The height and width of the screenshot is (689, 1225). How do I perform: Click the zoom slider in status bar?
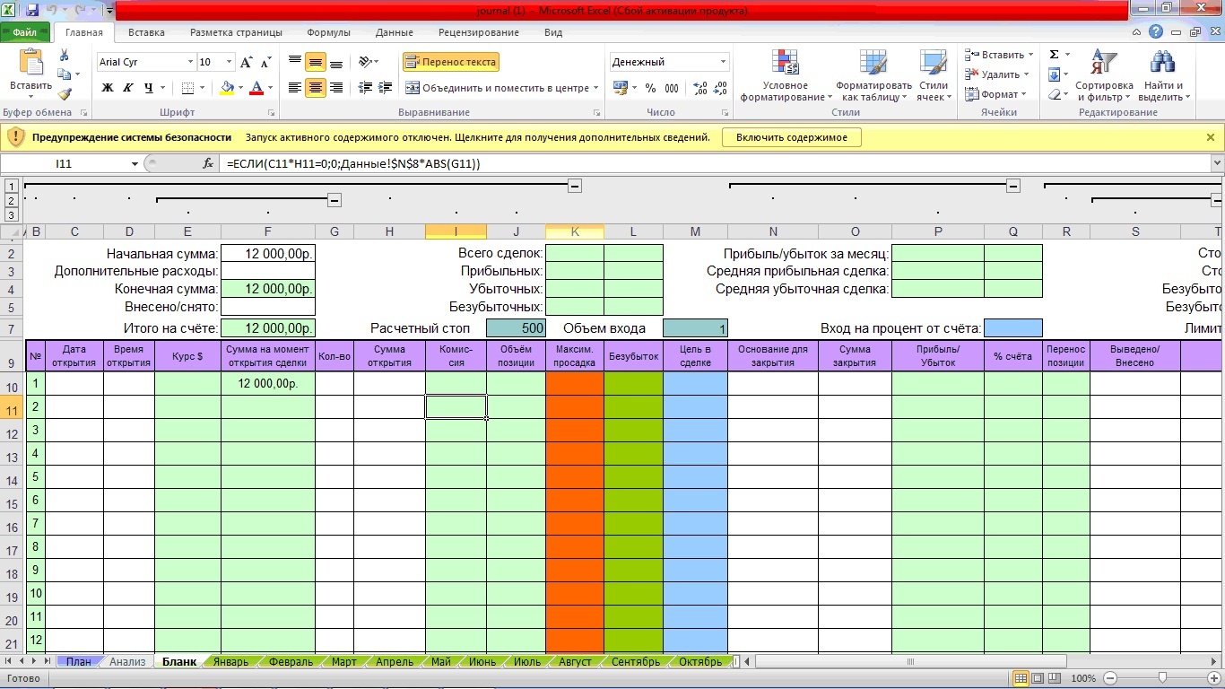tap(1162, 678)
